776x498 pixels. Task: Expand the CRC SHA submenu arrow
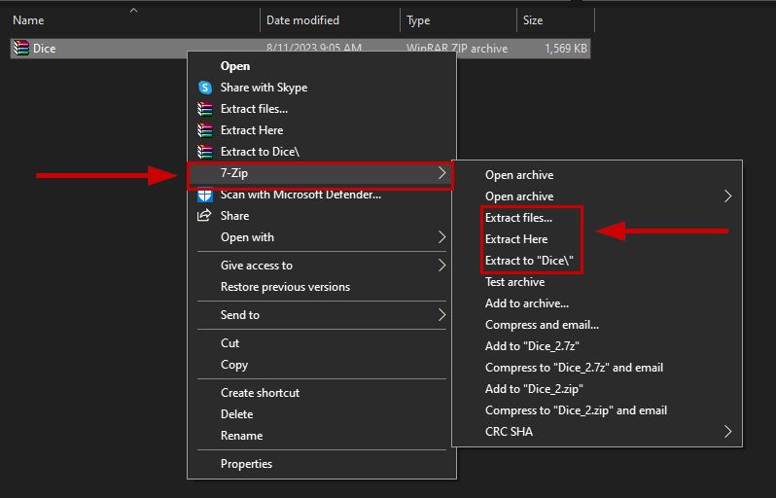(727, 431)
